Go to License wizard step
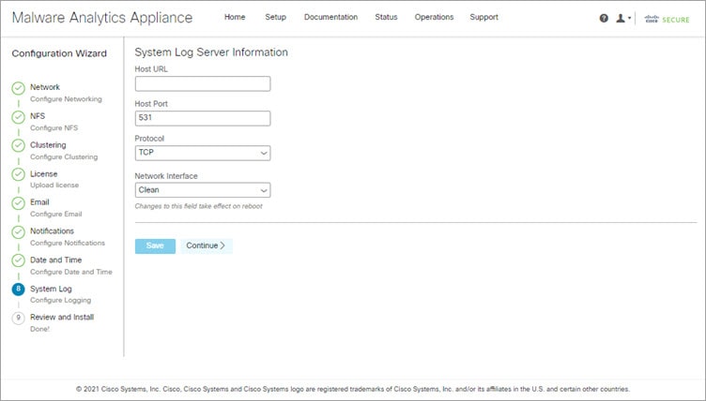This screenshot has width=706, height=401. click(44, 173)
